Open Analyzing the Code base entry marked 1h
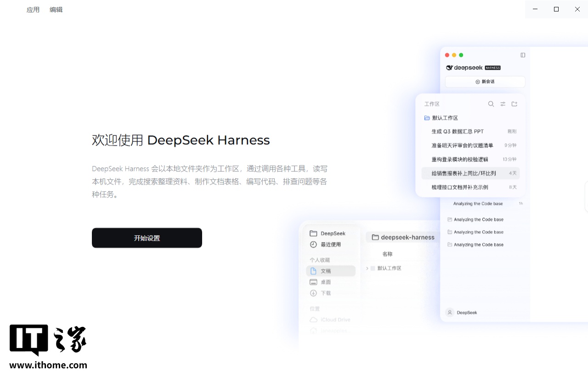The width and height of the screenshot is (588, 376). click(487, 204)
